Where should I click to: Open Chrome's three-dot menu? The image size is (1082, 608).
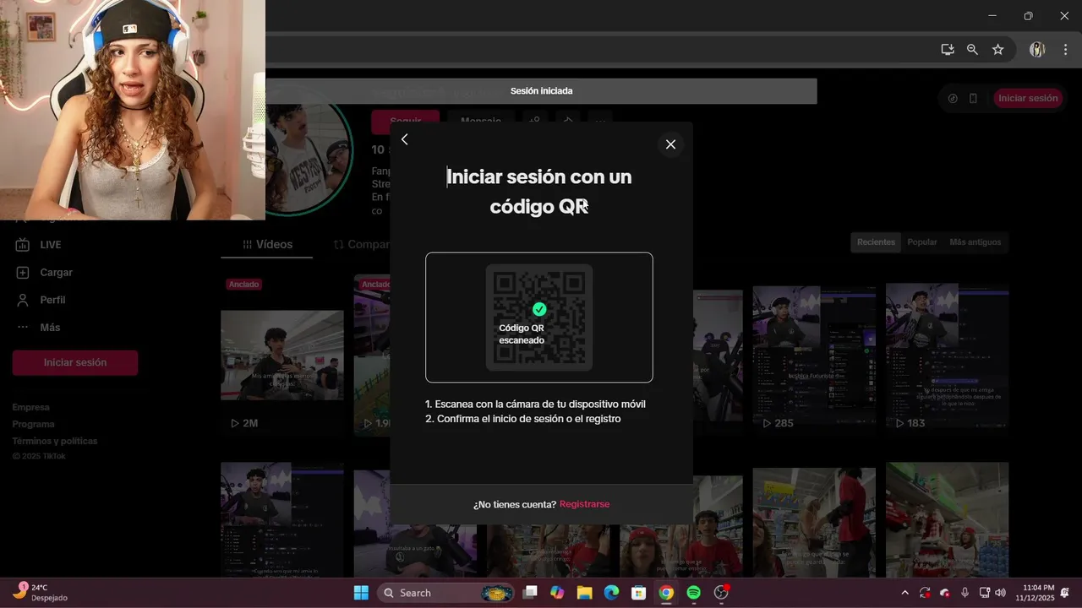coord(1065,50)
